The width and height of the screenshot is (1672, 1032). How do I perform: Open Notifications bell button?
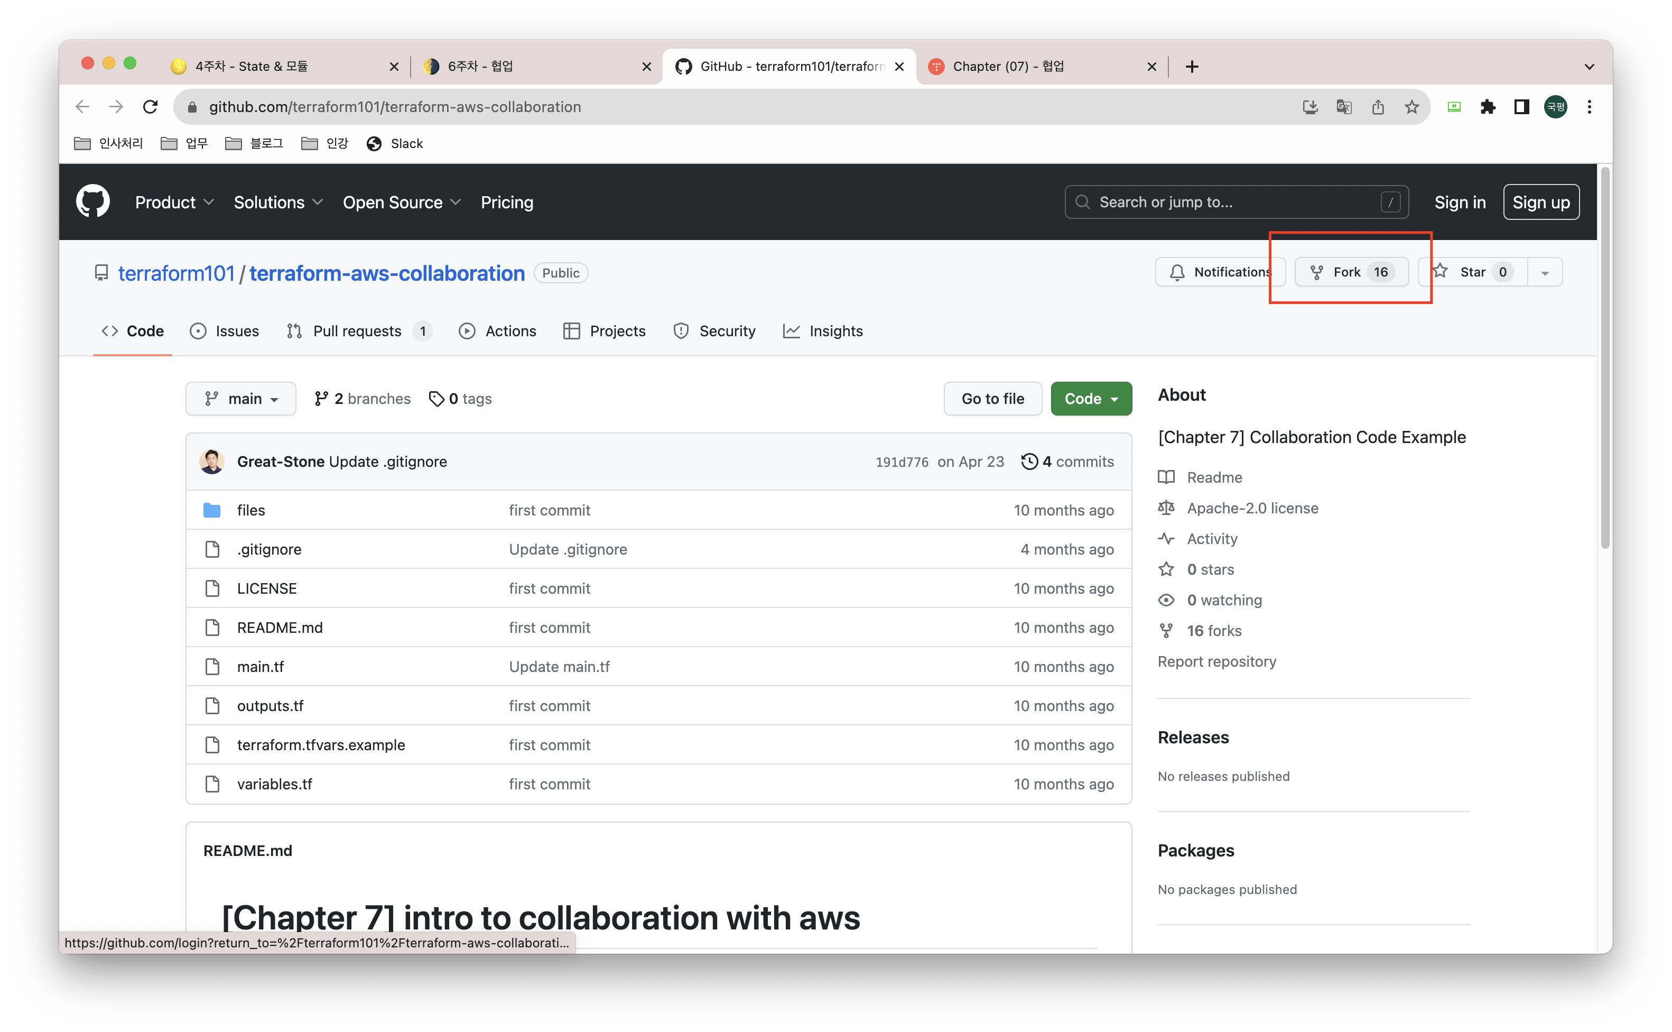[1219, 272]
